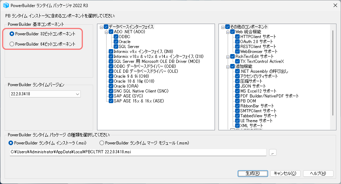Collapse the データベースインターフェイス tree node
This screenshot has height=184, width=341.
pos(102,27)
